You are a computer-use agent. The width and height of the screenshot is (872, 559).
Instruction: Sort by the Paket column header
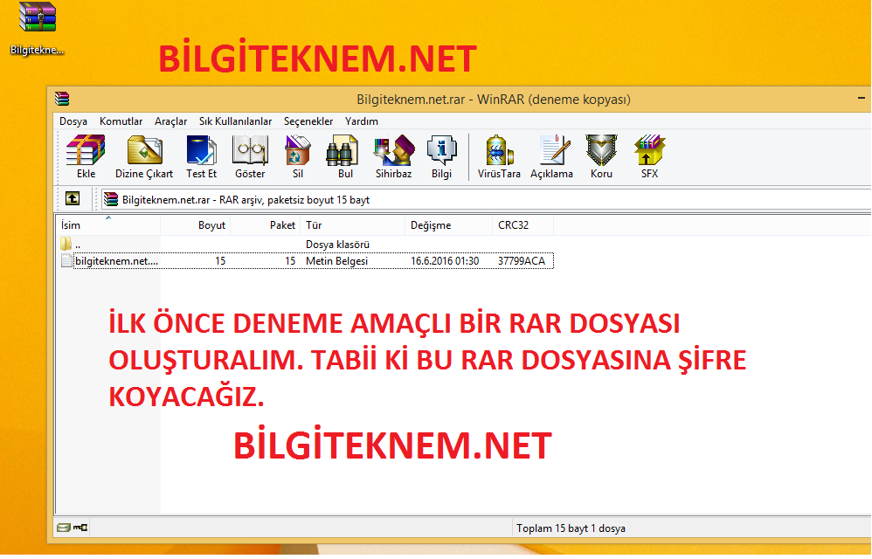point(266,225)
